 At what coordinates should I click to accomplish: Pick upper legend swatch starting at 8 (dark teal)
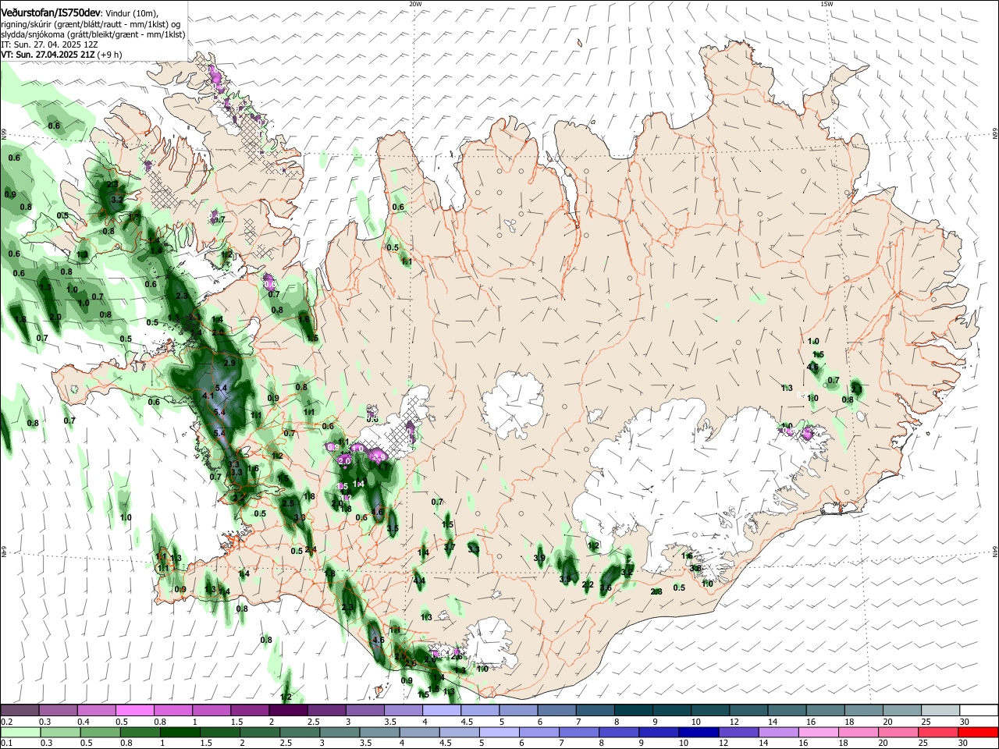coord(635,710)
